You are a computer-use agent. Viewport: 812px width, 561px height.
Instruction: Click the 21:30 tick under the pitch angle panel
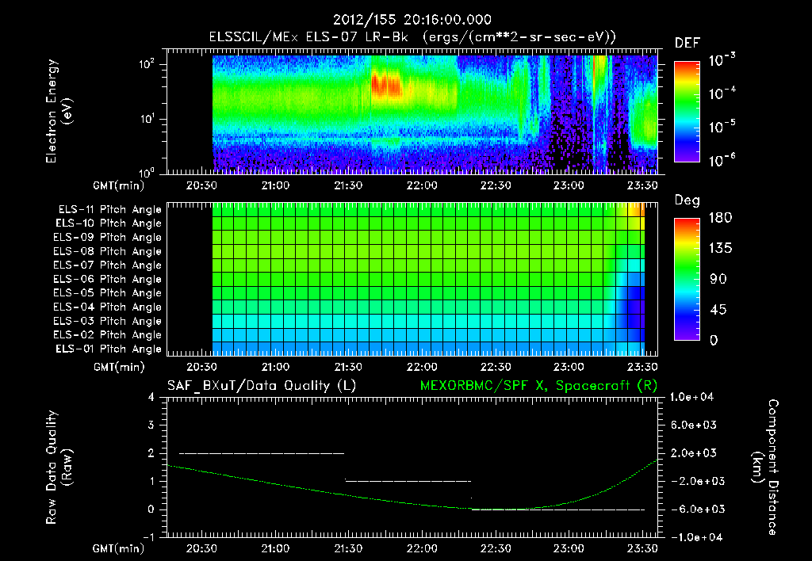[x=348, y=367]
